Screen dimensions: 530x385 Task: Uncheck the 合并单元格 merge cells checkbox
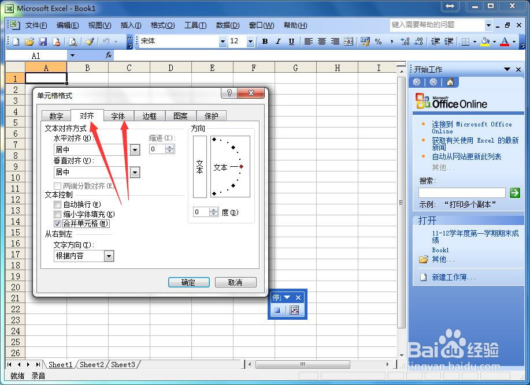pos(57,224)
